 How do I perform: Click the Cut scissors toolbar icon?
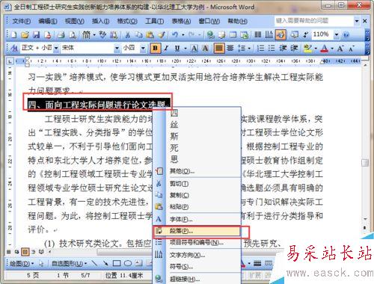[x=127, y=35]
